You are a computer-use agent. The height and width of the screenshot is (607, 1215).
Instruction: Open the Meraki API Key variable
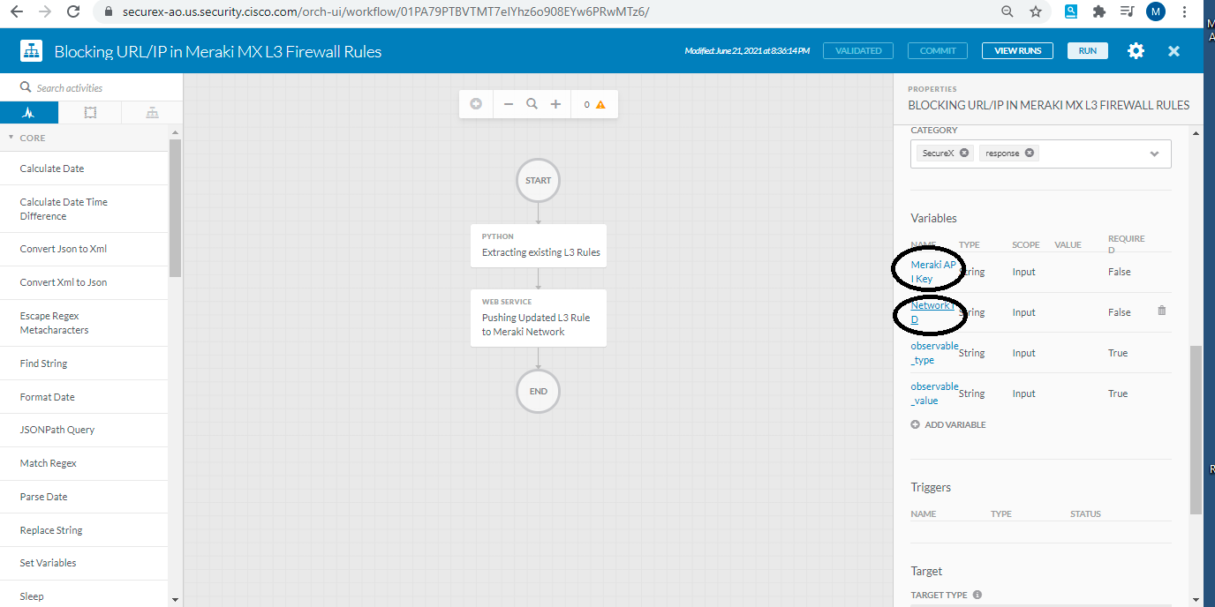[933, 272]
